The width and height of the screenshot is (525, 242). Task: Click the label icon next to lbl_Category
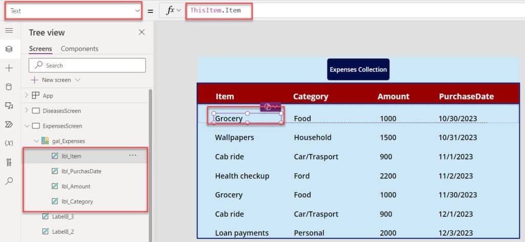click(x=55, y=201)
